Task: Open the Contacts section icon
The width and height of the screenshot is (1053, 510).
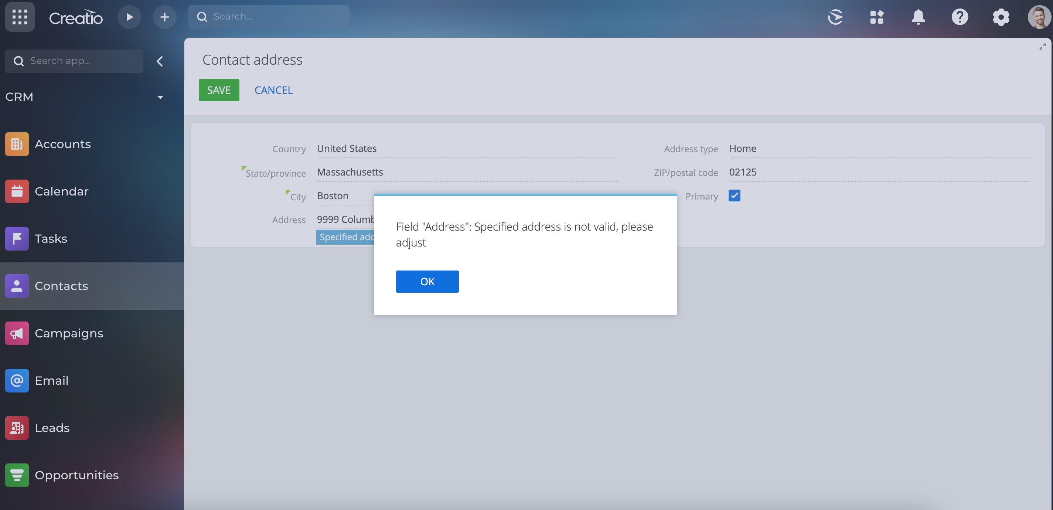Action: [17, 286]
